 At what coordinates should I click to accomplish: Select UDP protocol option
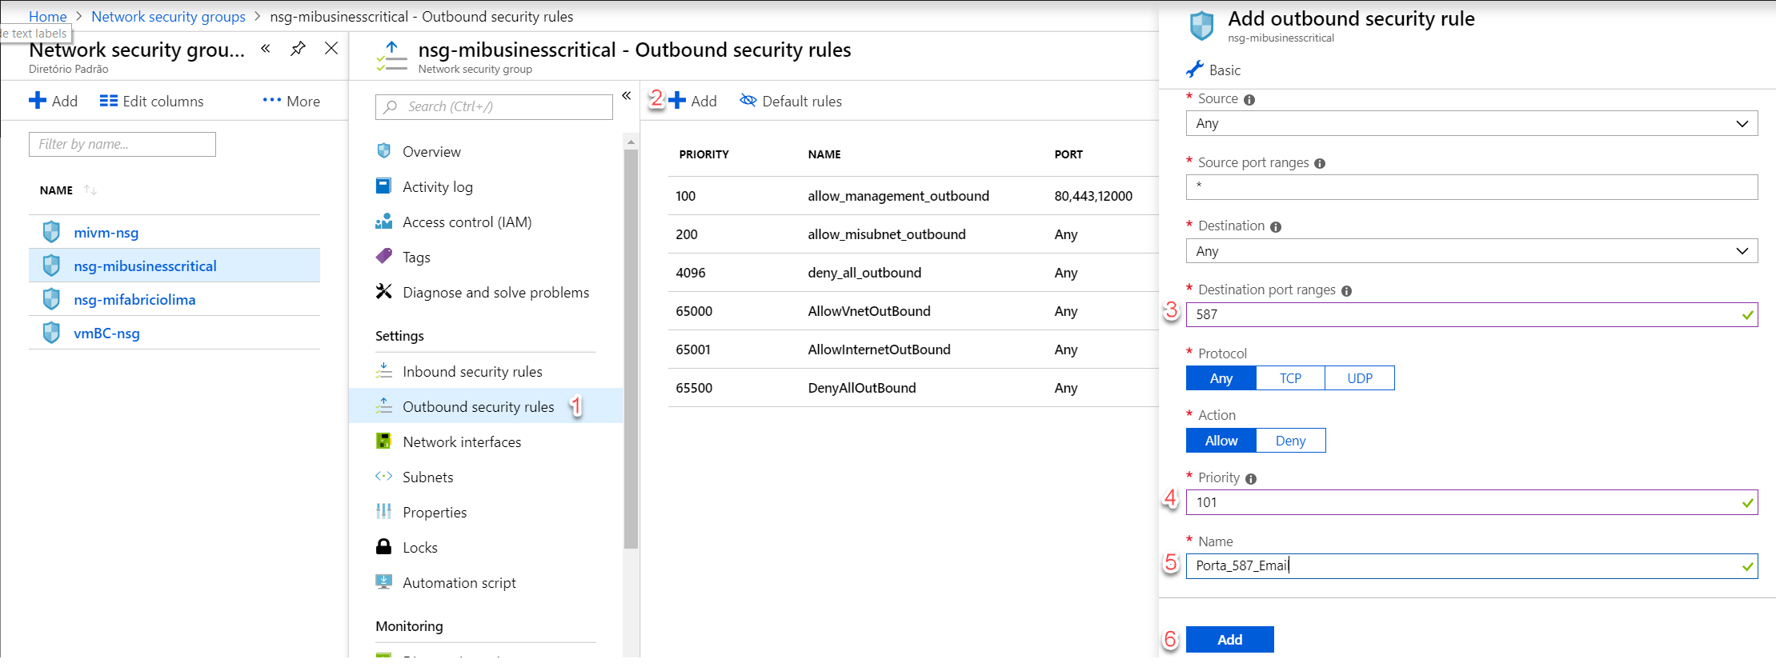pos(1359,378)
